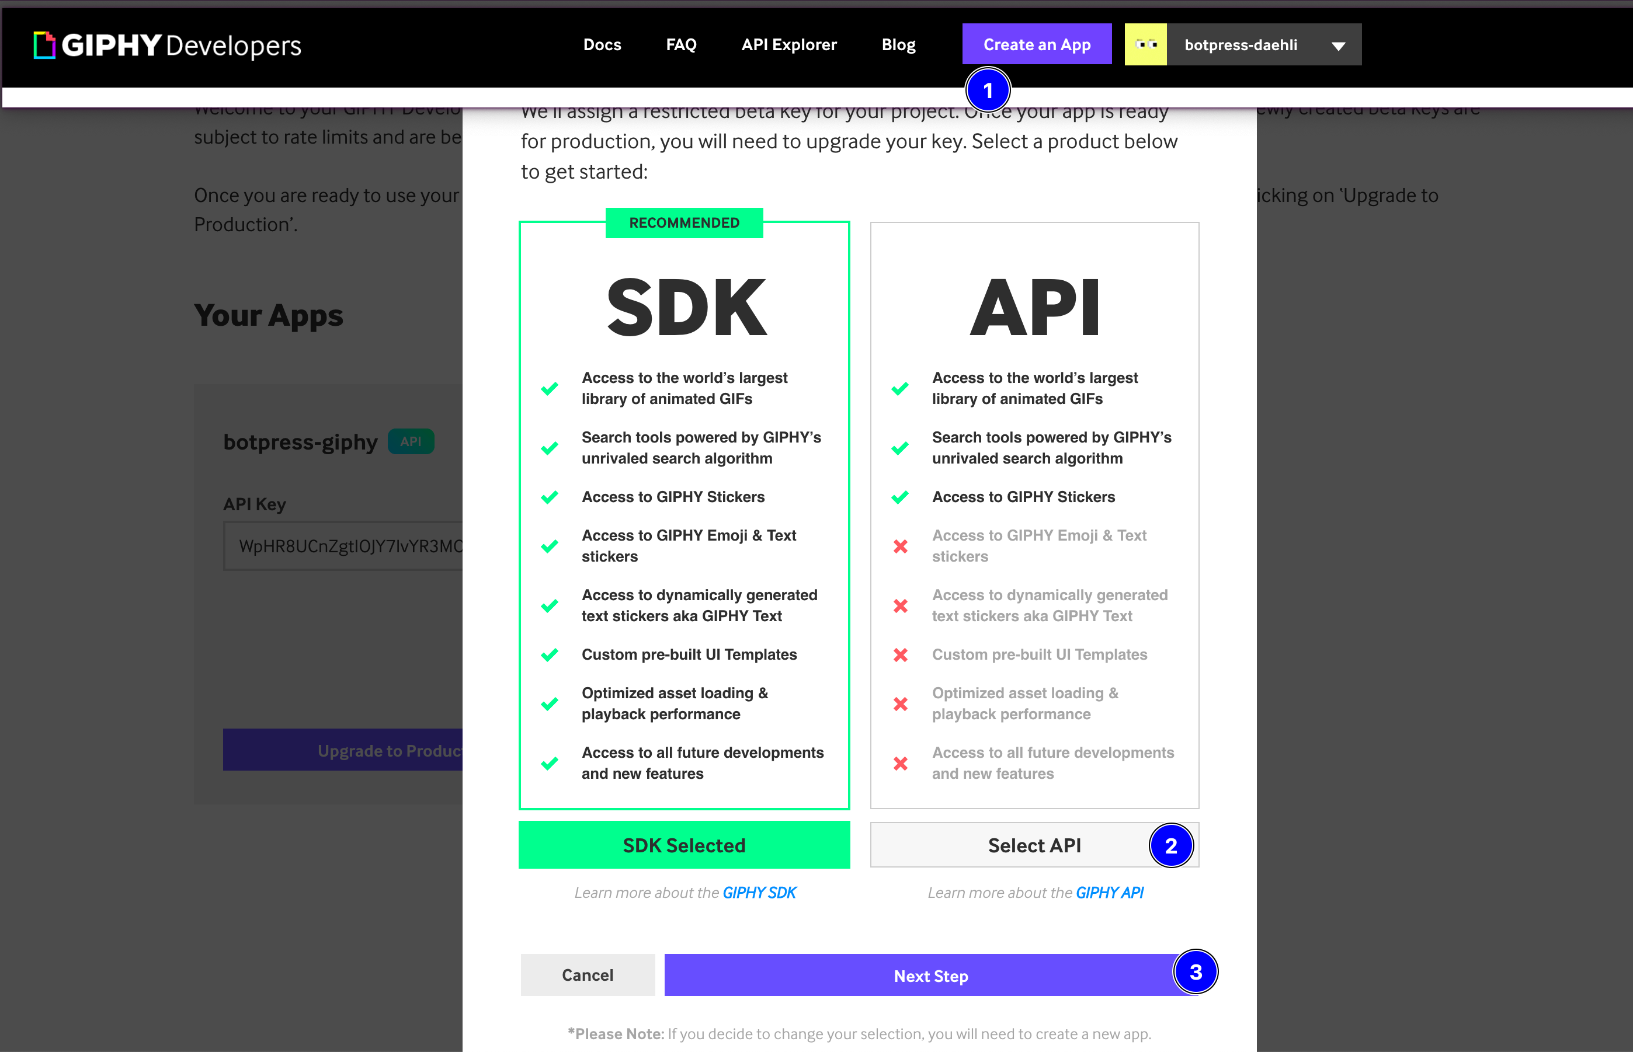1633x1052 pixels.
Task: Click API checkmark for Access to GIPHY Stickers
Action: coord(900,497)
